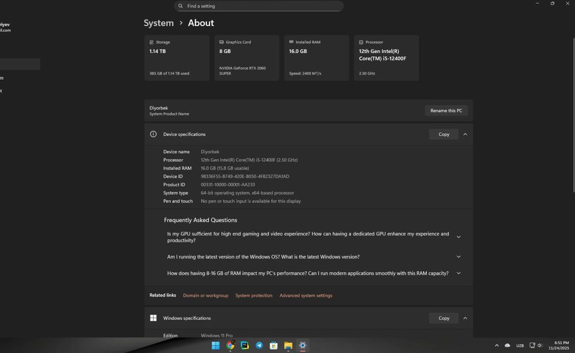The height and width of the screenshot is (353, 575).
Task: Click the OneDrive cloud tray icon
Action: (508, 346)
